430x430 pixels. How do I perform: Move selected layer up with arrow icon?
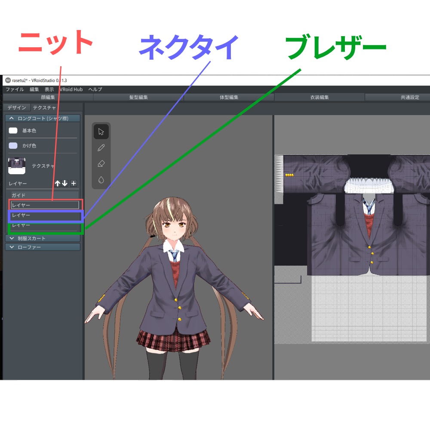(57, 183)
